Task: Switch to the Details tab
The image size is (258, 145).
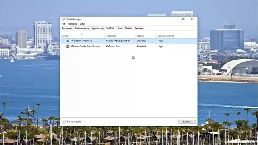Action: coord(129,29)
